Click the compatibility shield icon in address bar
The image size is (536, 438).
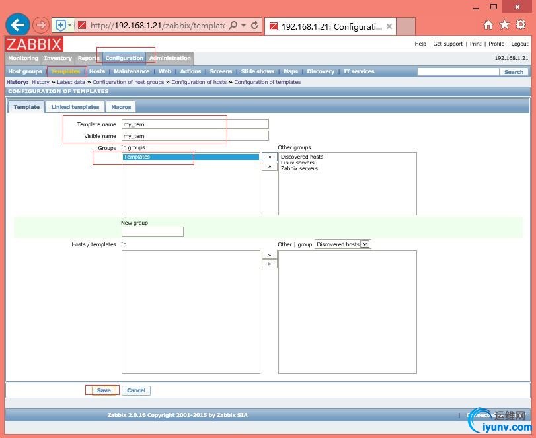point(61,25)
